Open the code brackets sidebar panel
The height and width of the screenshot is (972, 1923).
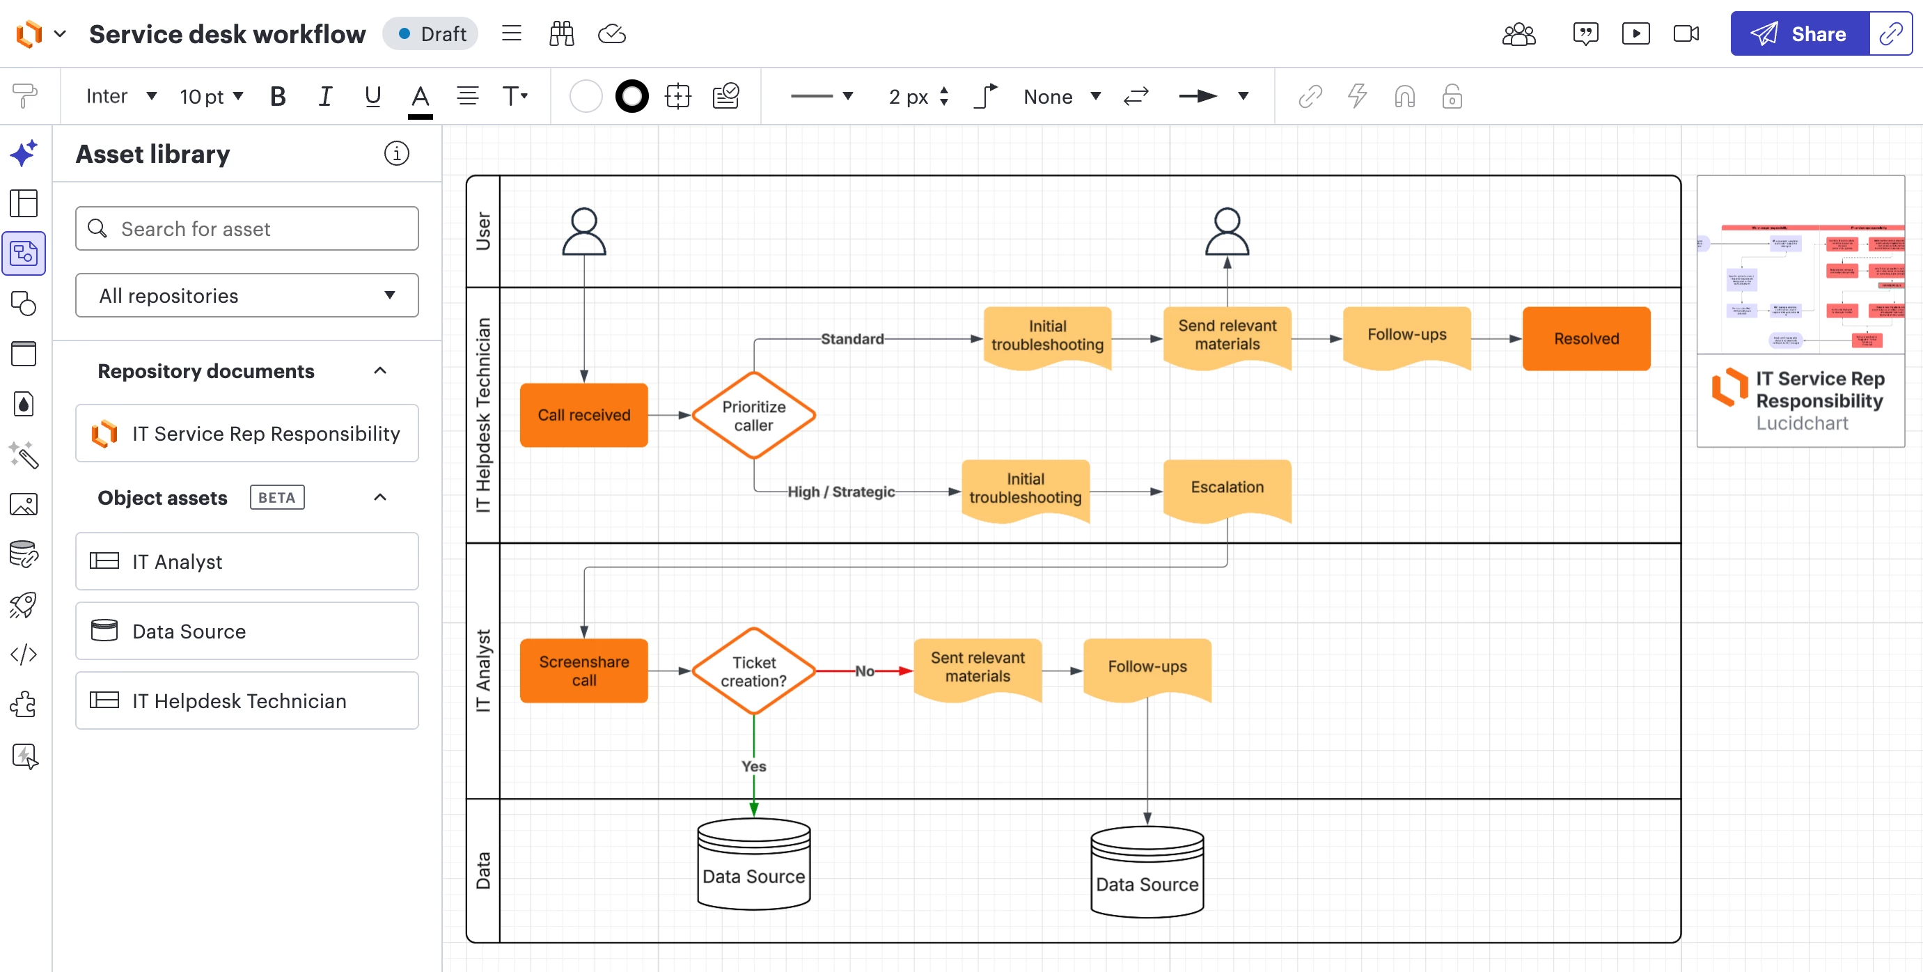(x=23, y=654)
